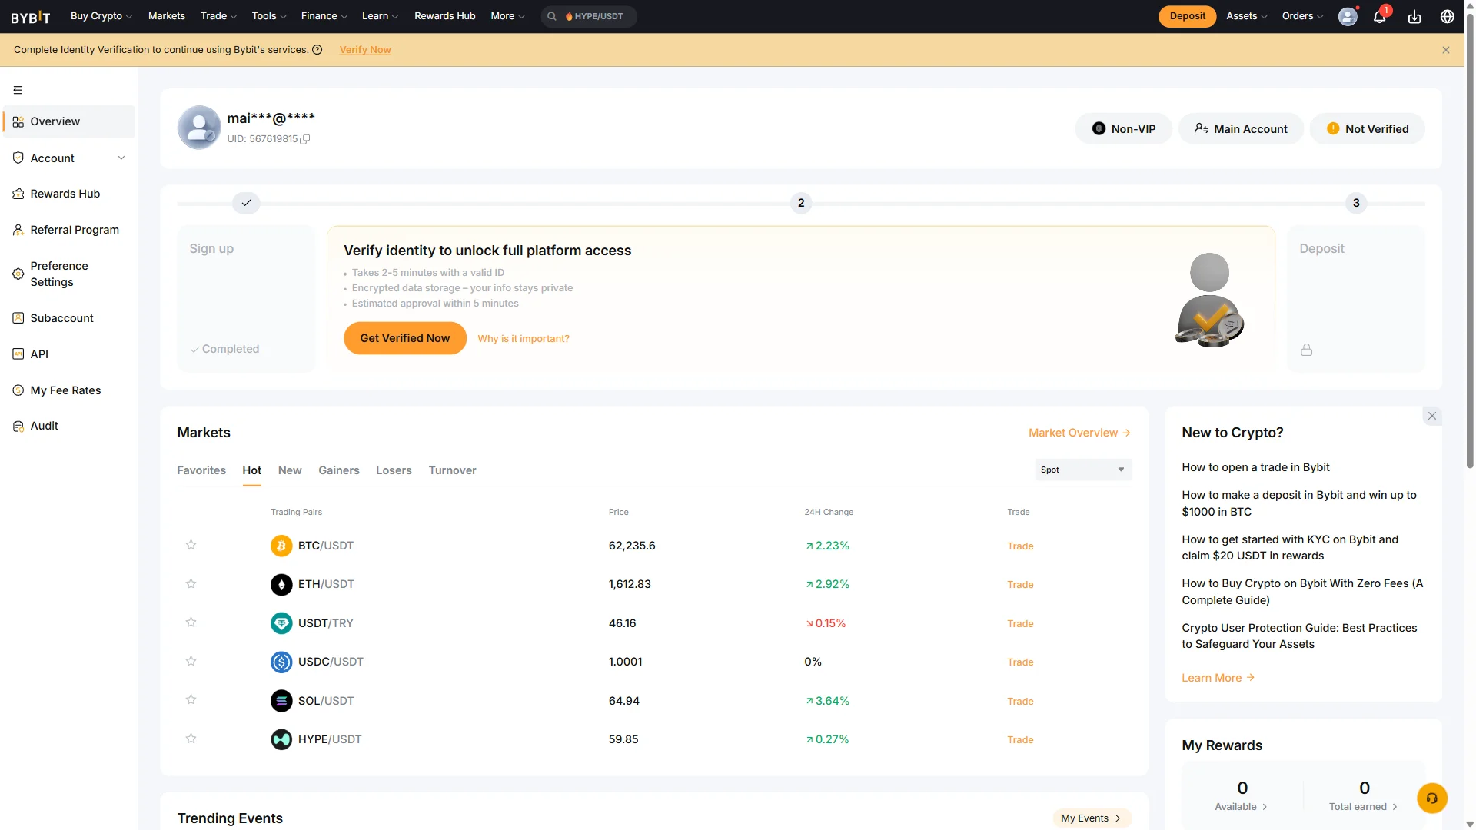Click the download app icon
Image resolution: width=1476 pixels, height=830 pixels.
coord(1414,16)
